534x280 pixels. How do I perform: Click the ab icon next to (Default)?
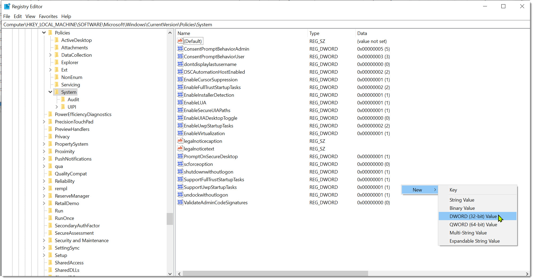180,41
